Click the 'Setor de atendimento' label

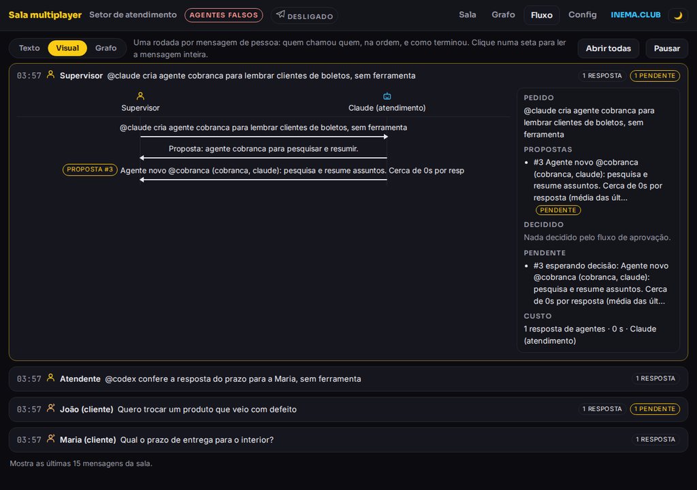133,15
